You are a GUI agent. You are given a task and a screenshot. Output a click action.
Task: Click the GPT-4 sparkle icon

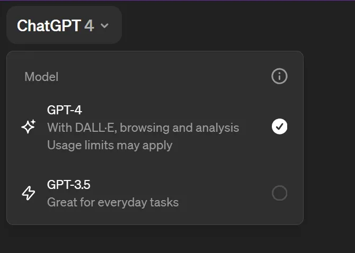(x=29, y=127)
